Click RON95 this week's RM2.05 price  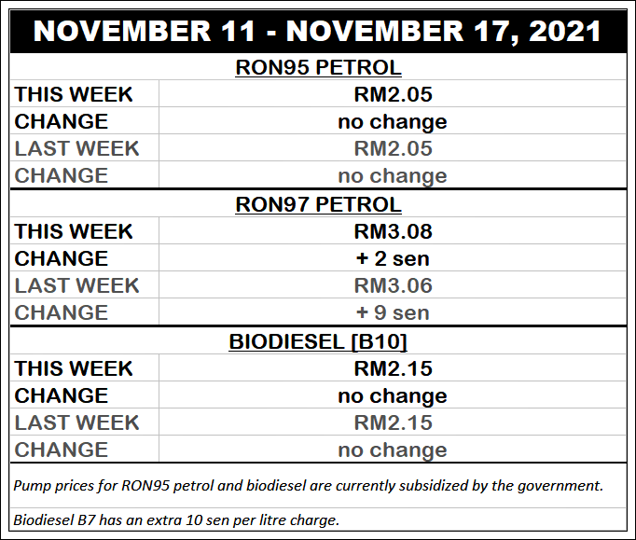tap(393, 95)
